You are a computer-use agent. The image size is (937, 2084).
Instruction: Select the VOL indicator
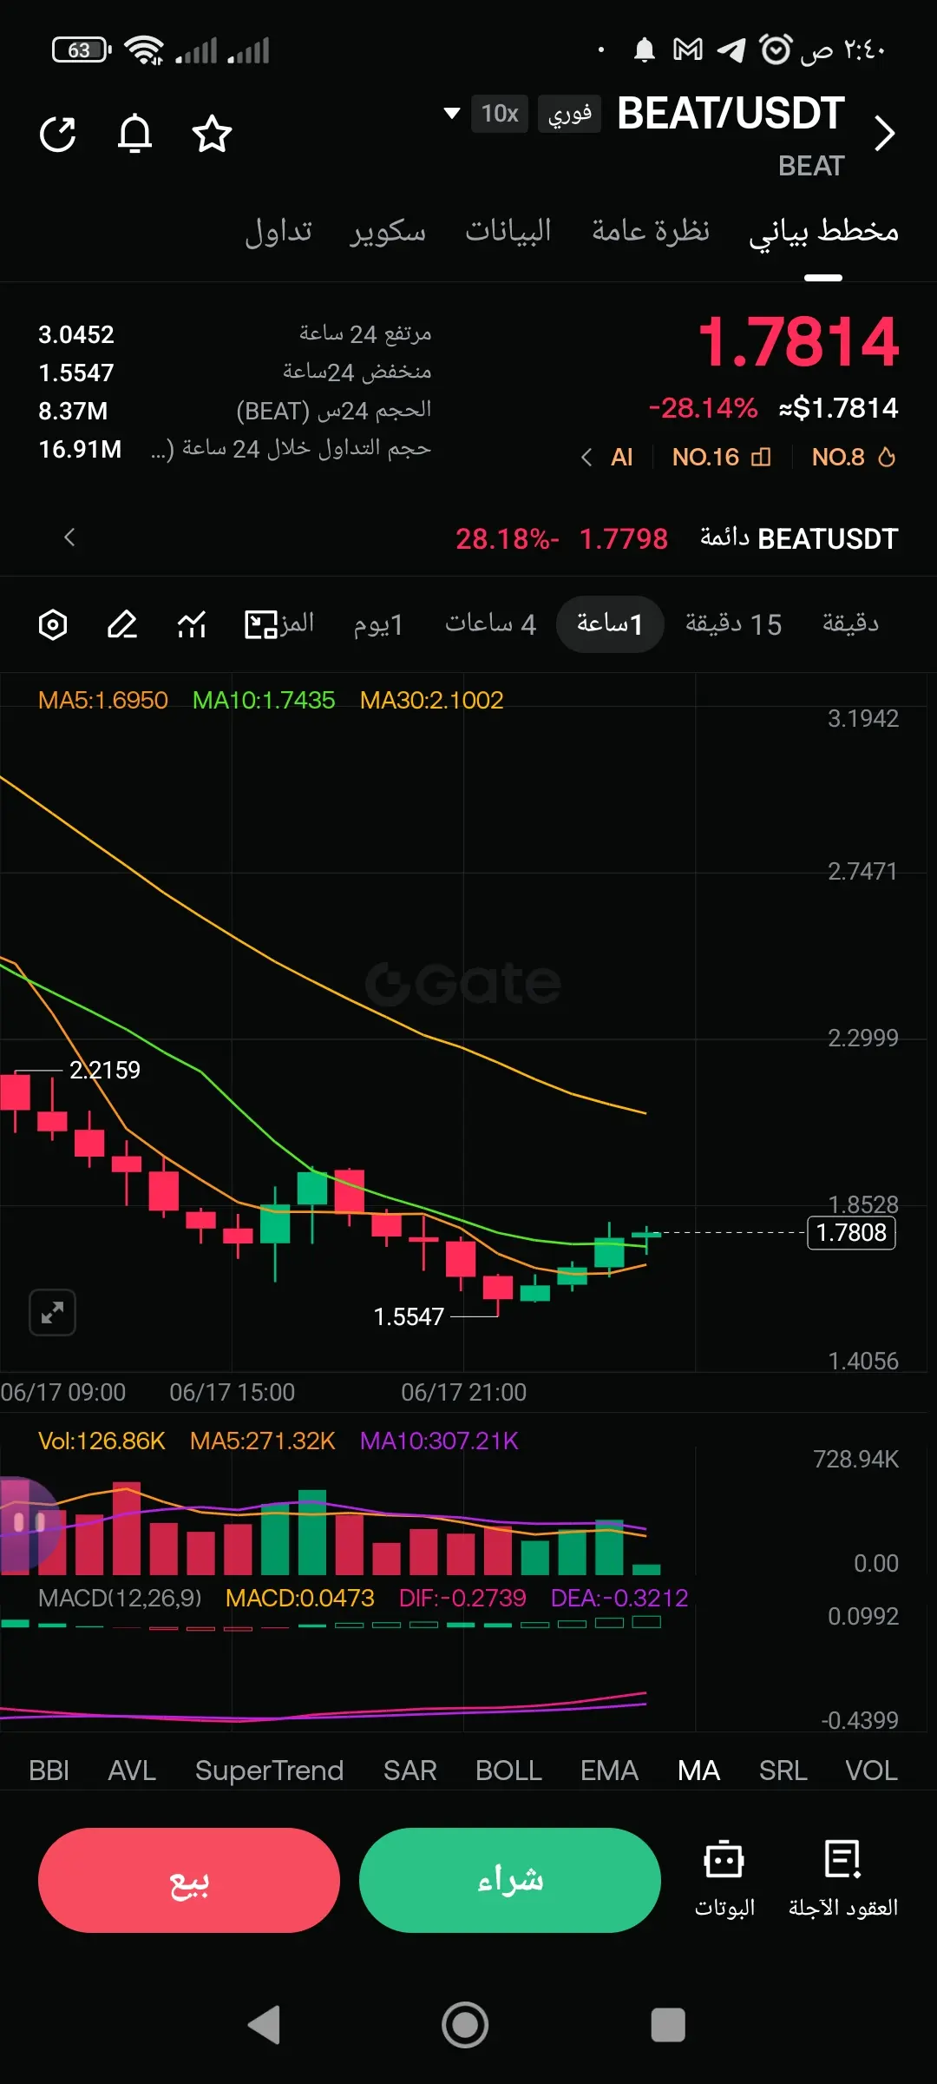click(x=871, y=1771)
